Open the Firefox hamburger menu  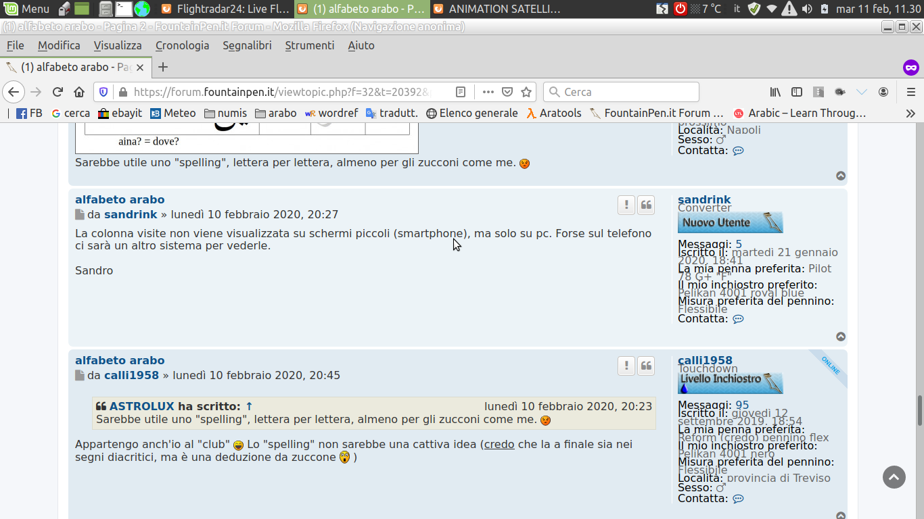coord(910,92)
